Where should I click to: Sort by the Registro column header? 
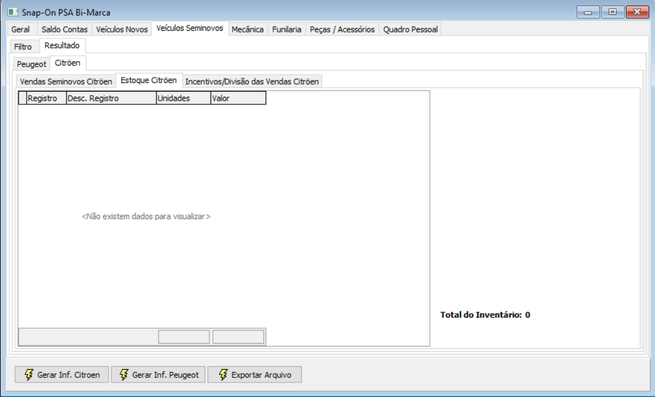(x=46, y=98)
